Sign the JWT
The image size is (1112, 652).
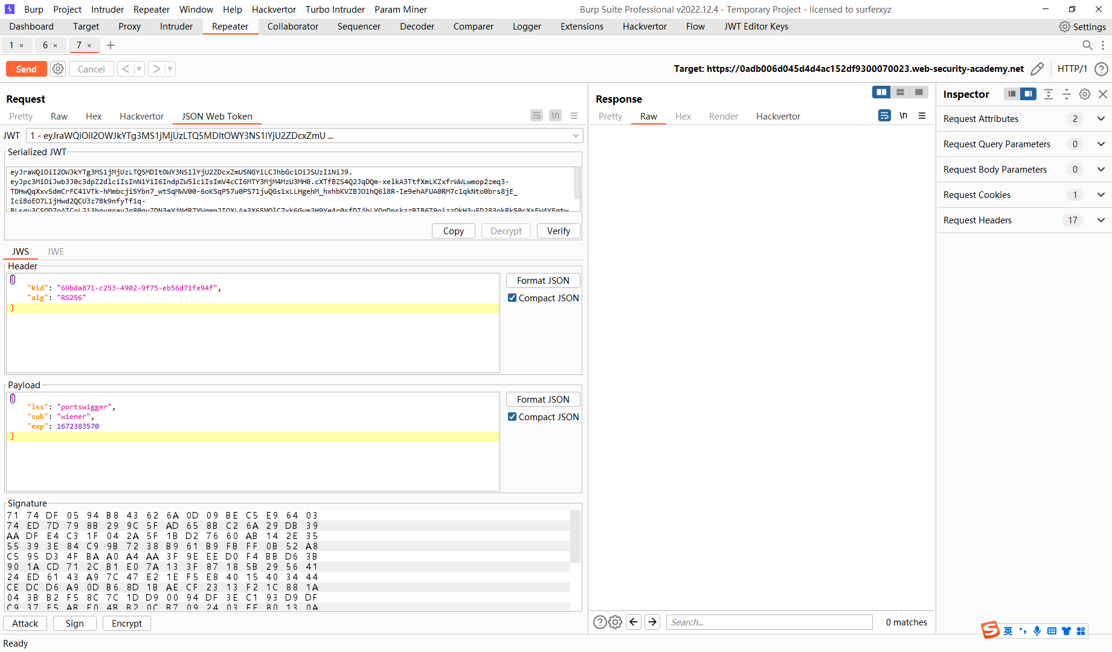pos(75,624)
